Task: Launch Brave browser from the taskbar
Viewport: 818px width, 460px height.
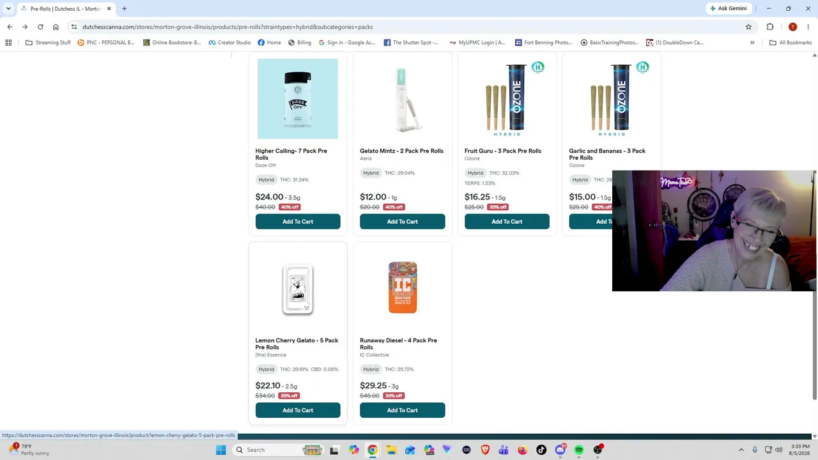Action: (x=485, y=450)
